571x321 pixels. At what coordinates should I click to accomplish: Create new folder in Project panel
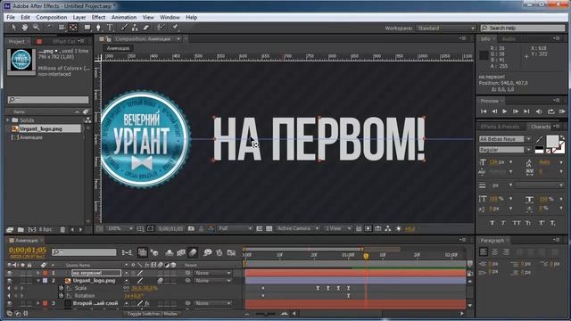(21, 230)
